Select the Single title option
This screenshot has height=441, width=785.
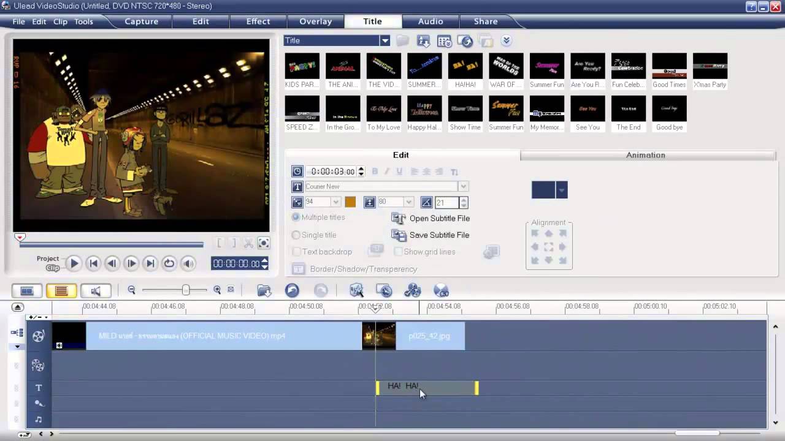pyautogui.click(x=296, y=235)
